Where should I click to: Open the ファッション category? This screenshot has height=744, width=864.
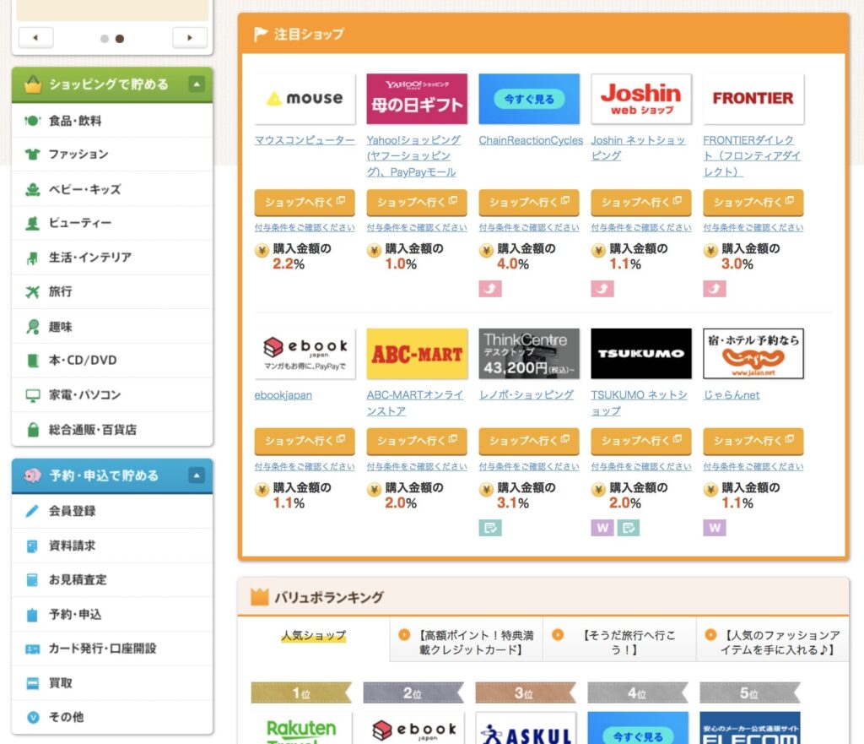[112, 155]
